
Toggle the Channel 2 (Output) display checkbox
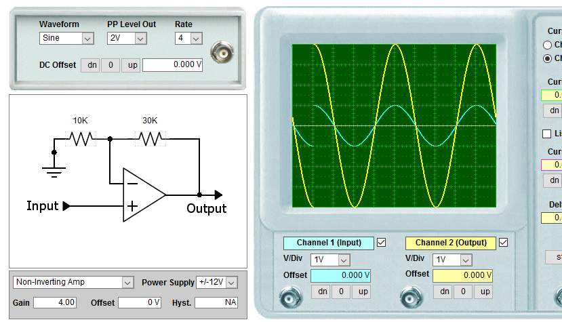point(503,243)
